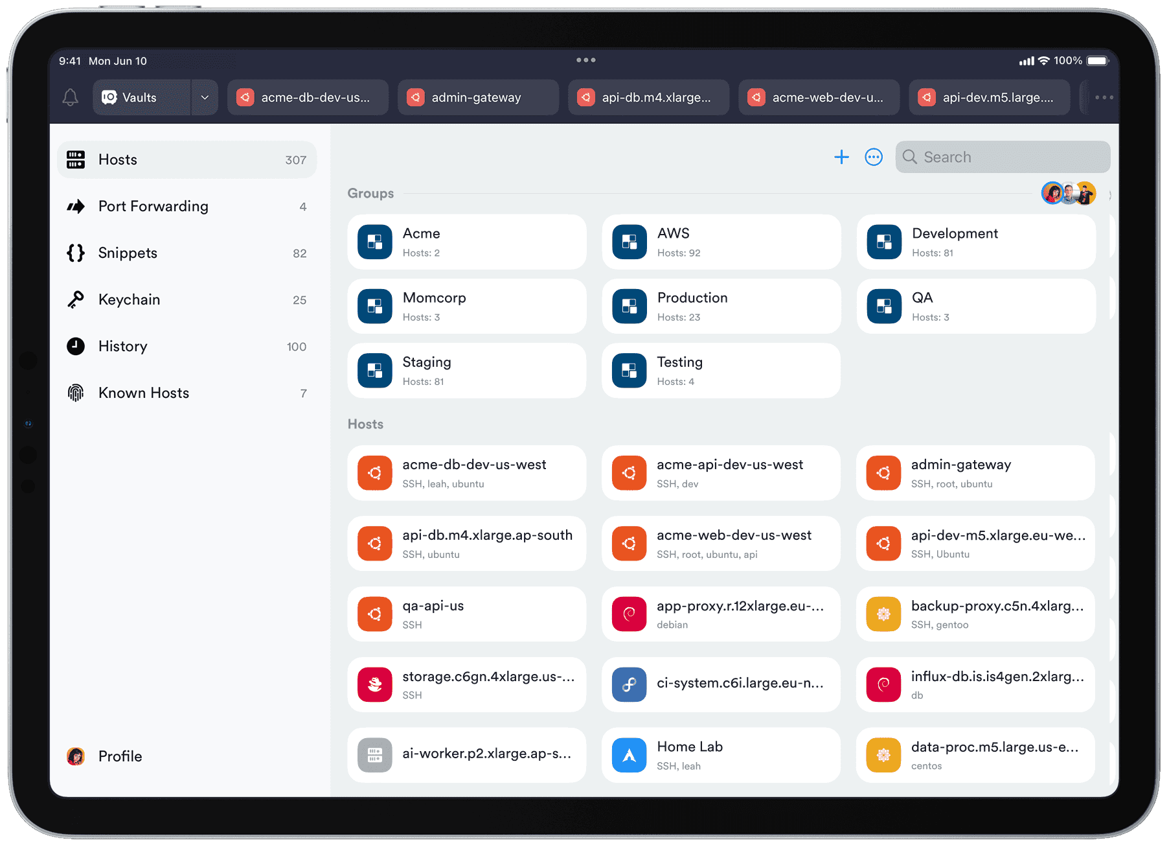The image size is (1169, 847).
Task: View connection History
Action: (187, 346)
